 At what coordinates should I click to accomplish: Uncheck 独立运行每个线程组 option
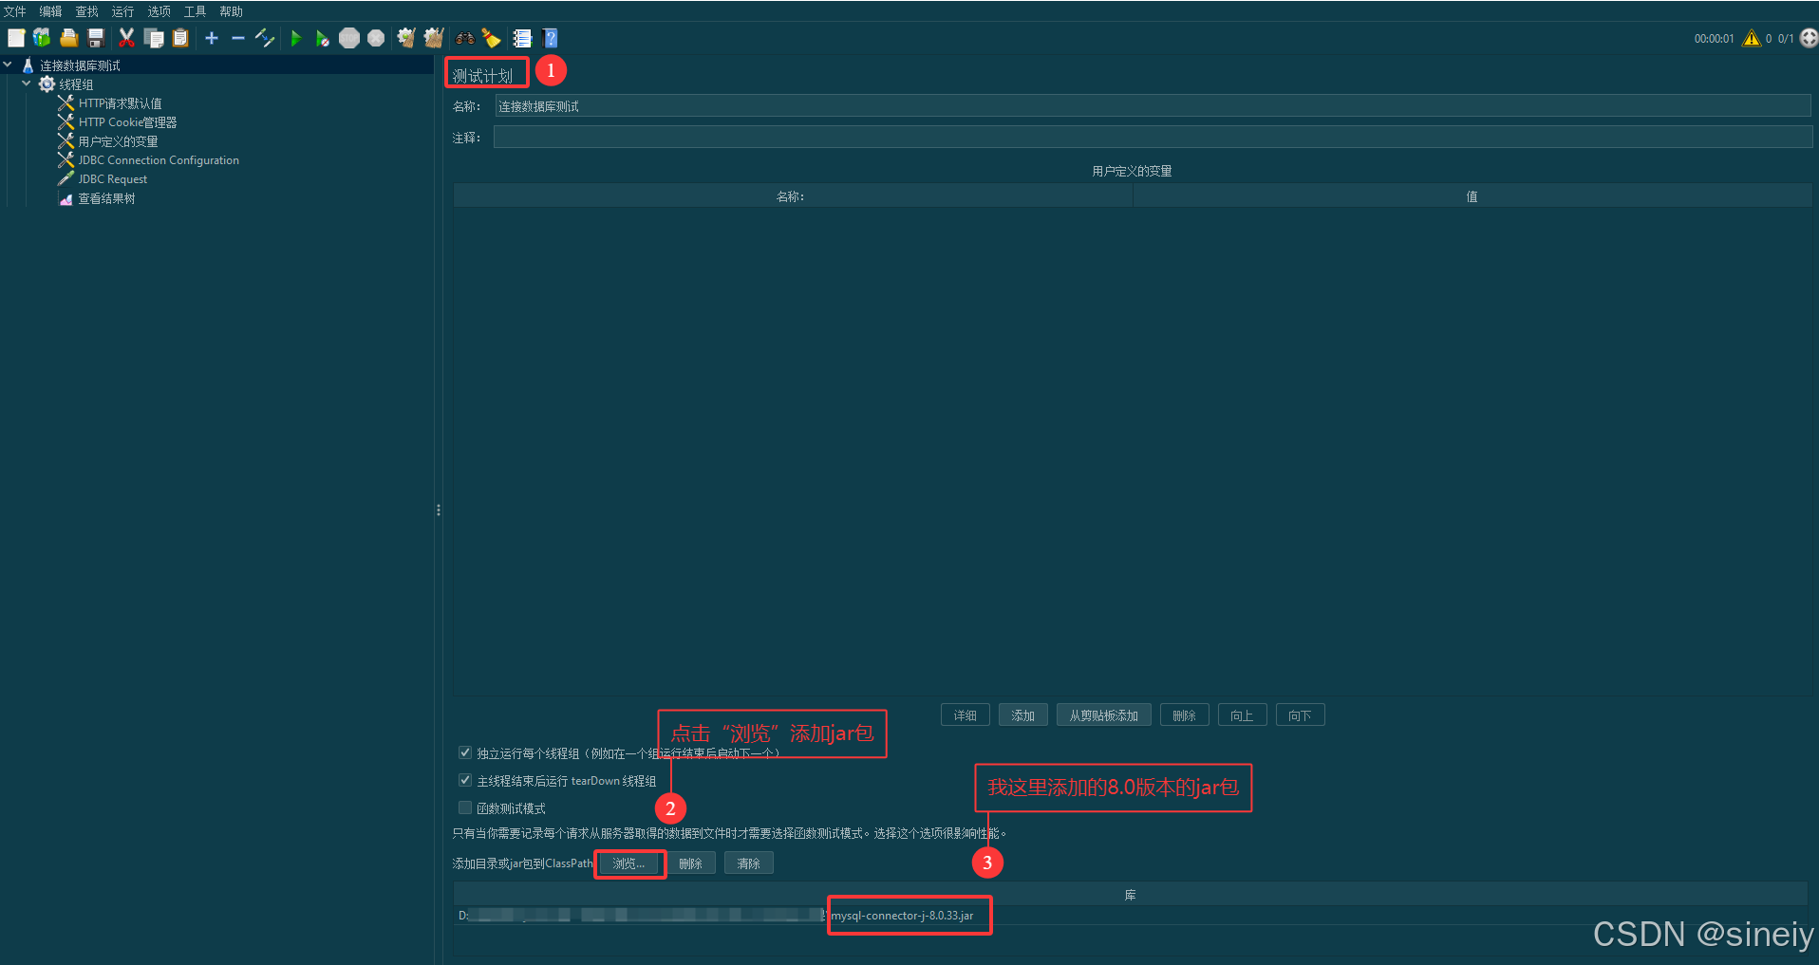(464, 752)
